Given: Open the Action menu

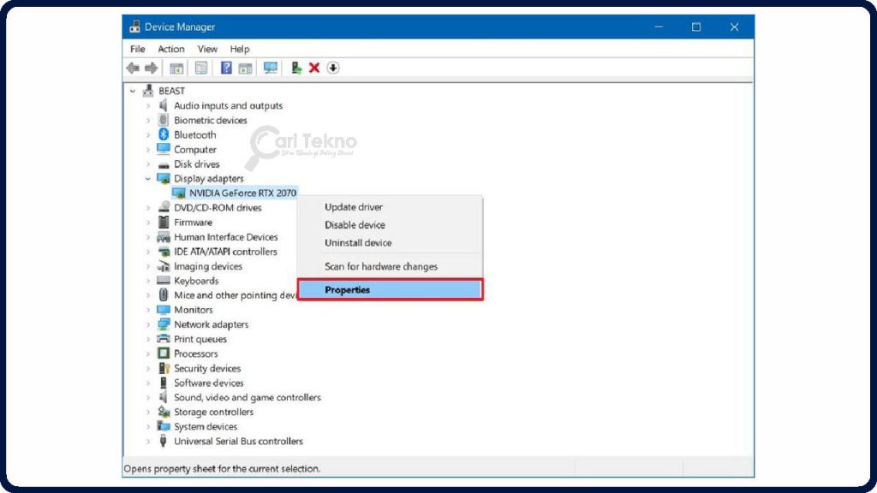Looking at the screenshot, I should [170, 49].
